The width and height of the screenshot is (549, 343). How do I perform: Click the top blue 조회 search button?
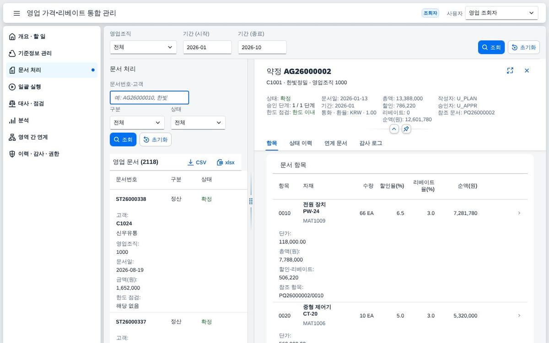pos(491,47)
